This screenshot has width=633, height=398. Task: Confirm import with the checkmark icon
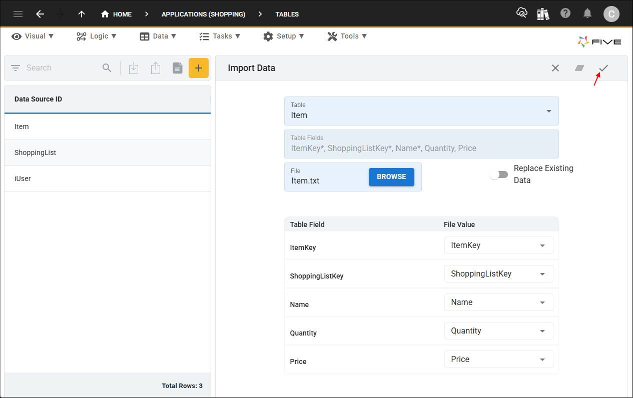pos(603,68)
